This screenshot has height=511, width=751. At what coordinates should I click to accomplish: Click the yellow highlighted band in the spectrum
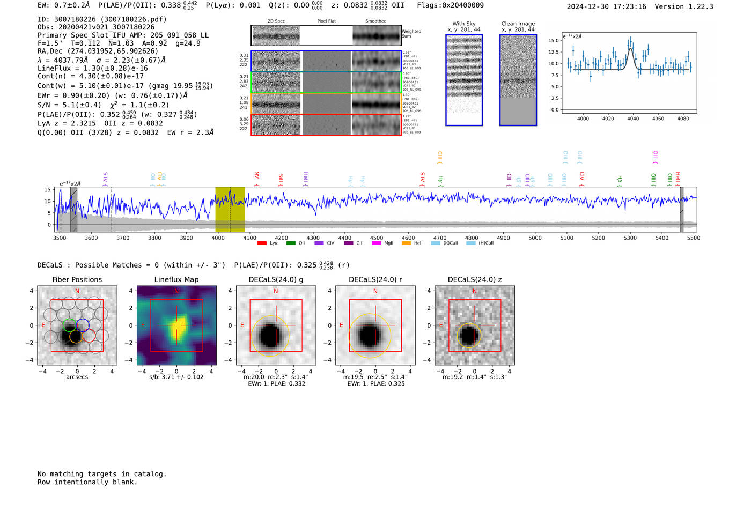coord(230,210)
